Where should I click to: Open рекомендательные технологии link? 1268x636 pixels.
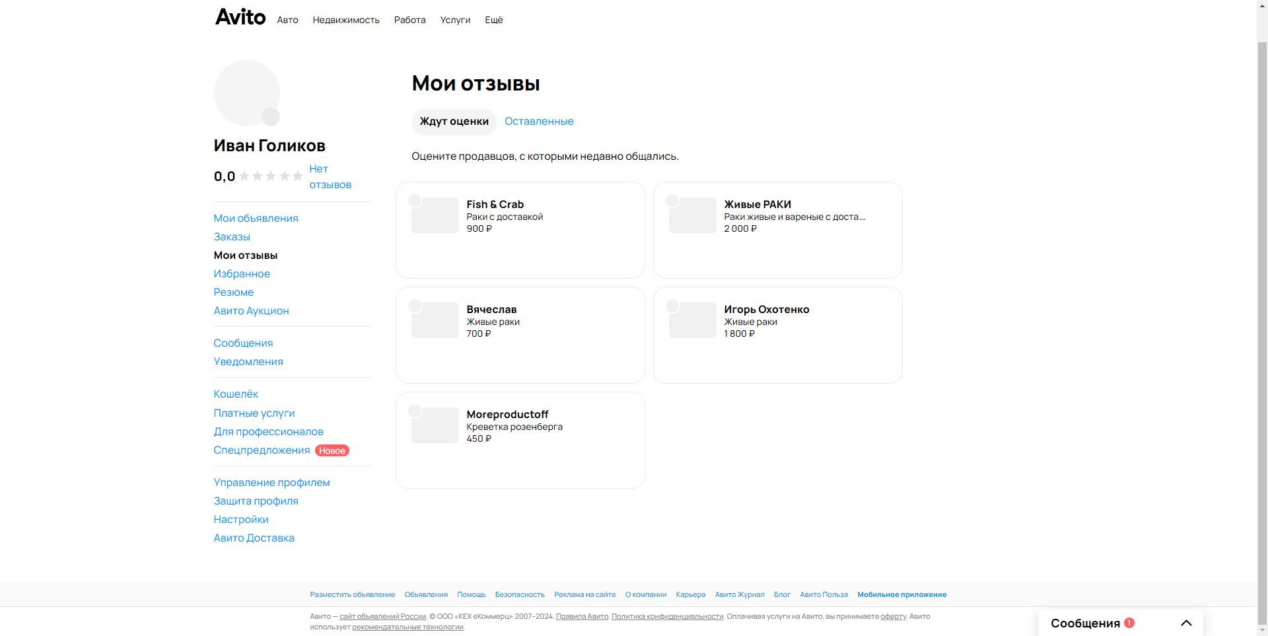407,627
